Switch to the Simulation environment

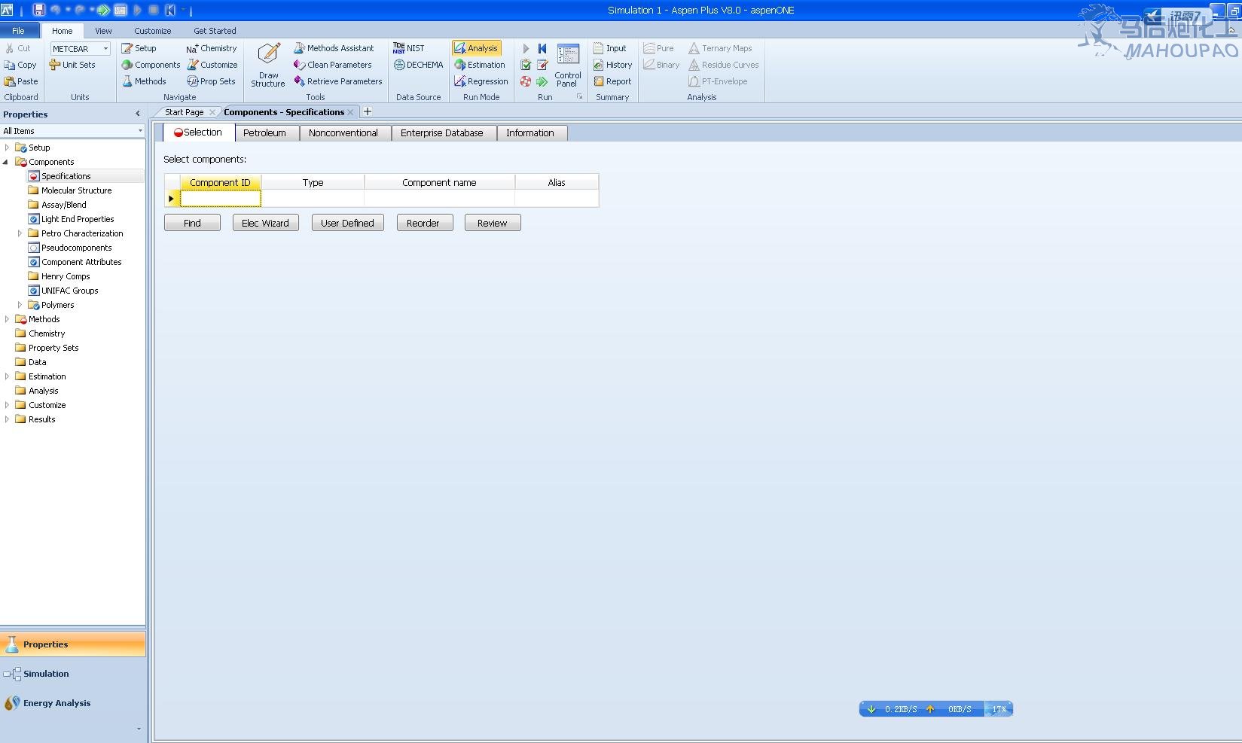point(72,674)
